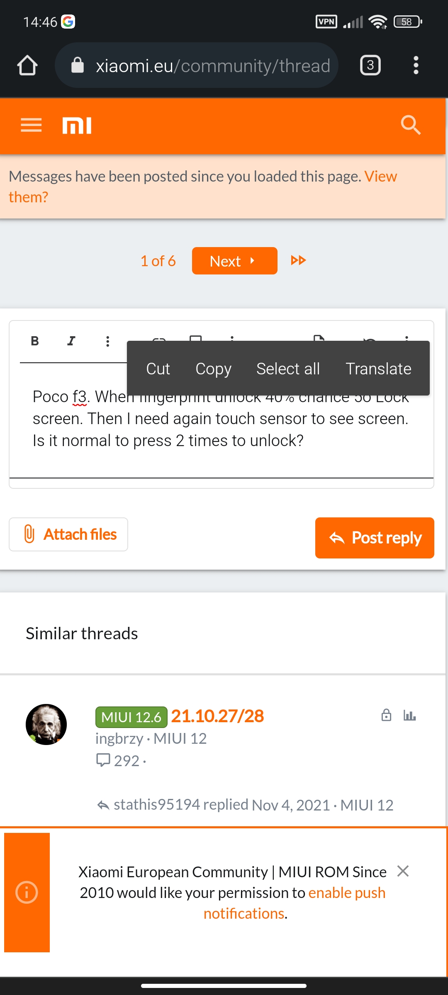Choose Cut from text selection menu

[x=158, y=369]
